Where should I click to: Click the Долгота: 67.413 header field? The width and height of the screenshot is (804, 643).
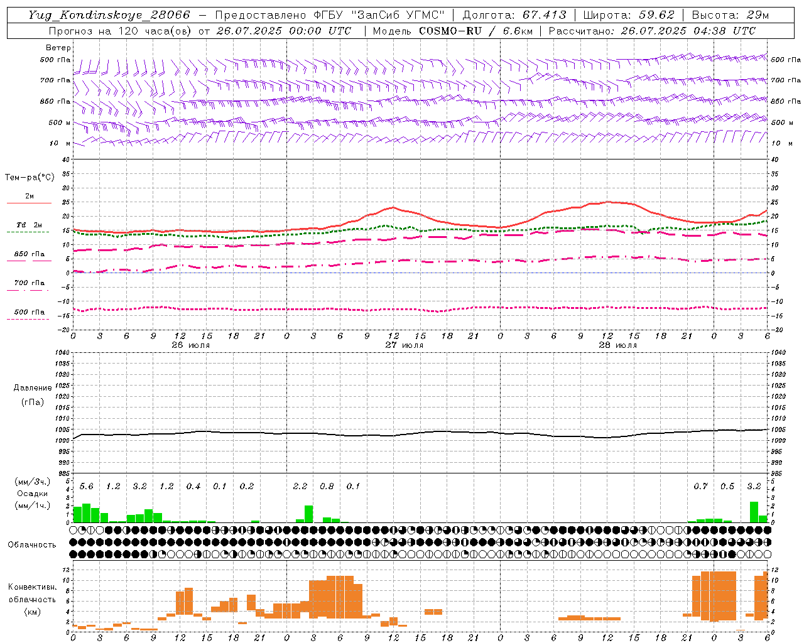point(514,15)
